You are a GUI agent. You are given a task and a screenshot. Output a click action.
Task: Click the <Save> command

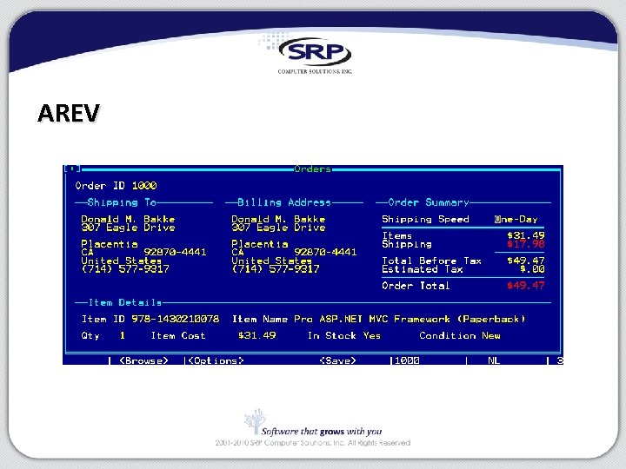click(337, 360)
